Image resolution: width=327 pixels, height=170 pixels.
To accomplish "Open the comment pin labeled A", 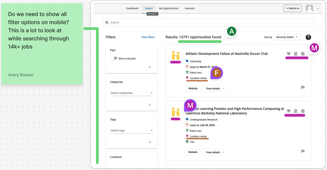I will [232, 31].
